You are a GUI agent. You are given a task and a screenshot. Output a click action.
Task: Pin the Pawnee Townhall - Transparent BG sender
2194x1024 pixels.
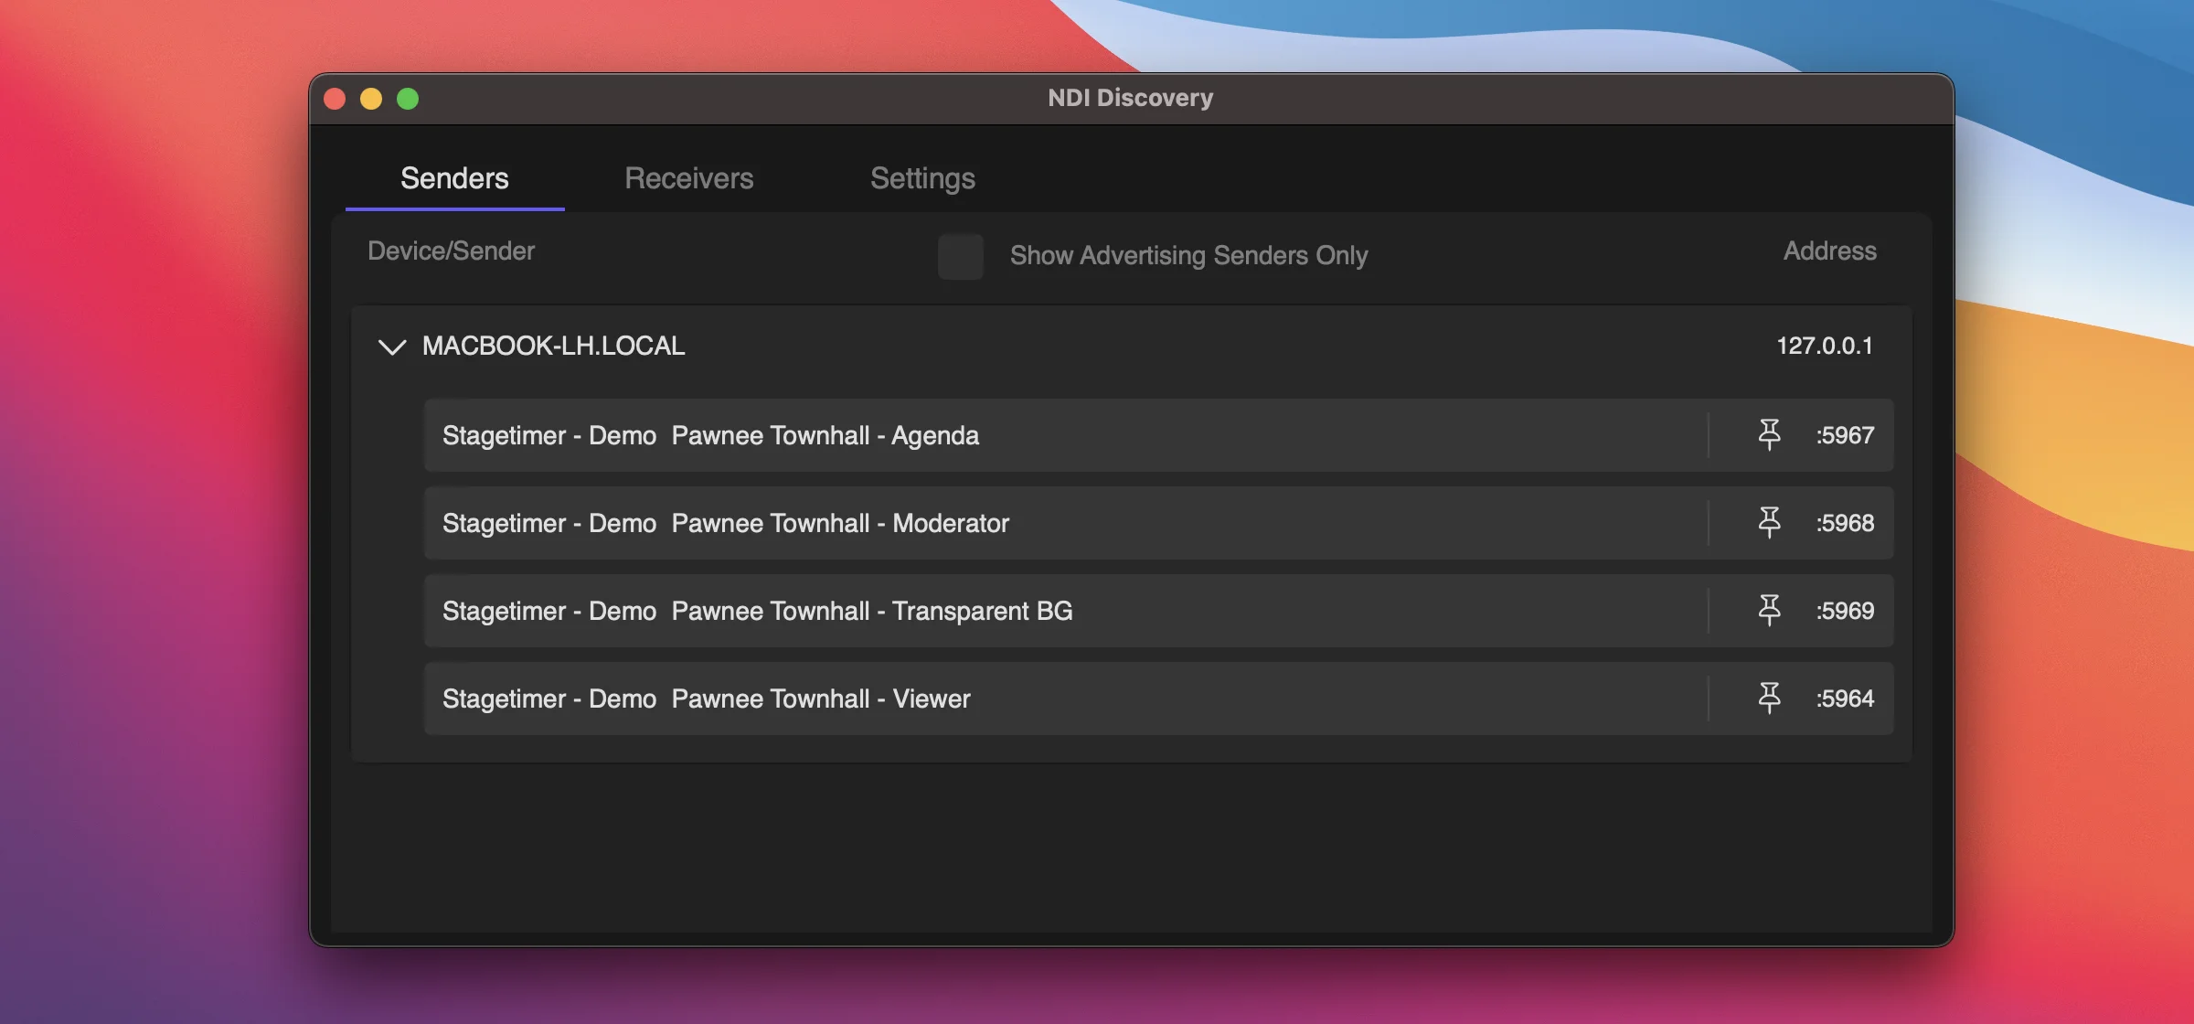pos(1771,610)
